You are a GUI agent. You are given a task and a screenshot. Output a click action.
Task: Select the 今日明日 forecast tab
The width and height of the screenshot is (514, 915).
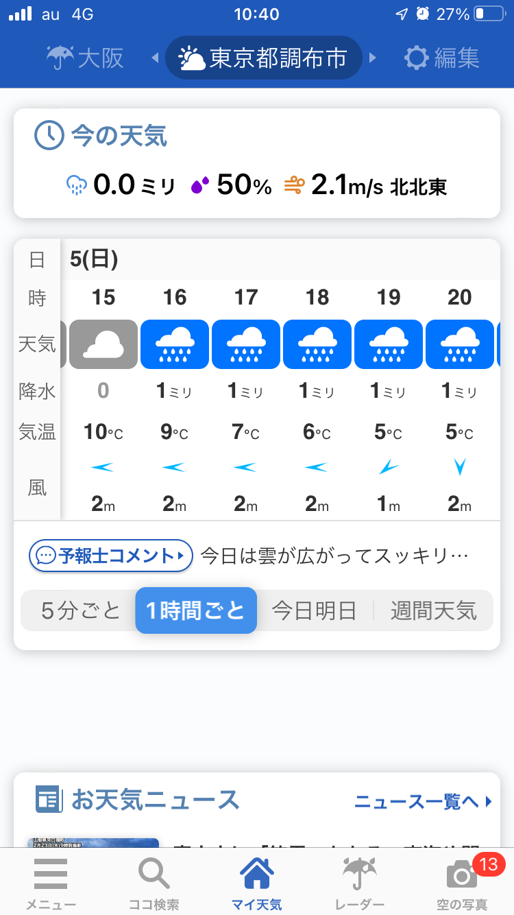click(314, 610)
